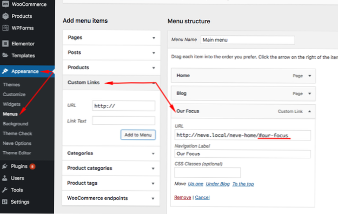Screen dimensions: 338x214
Task: Click the Custom Links URL field
Action: (x=123, y=106)
